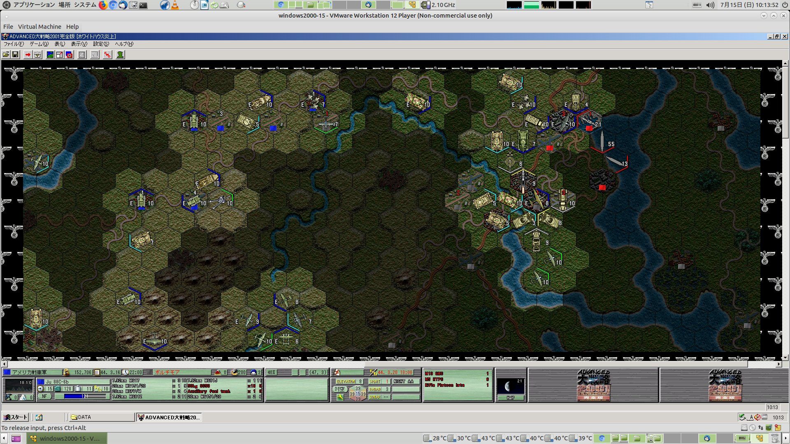Click the supply unit toolbar icon
The width and height of the screenshot is (790, 444).
point(37,55)
